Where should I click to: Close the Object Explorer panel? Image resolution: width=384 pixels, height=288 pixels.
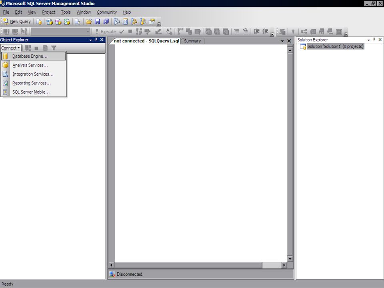pyautogui.click(x=102, y=40)
